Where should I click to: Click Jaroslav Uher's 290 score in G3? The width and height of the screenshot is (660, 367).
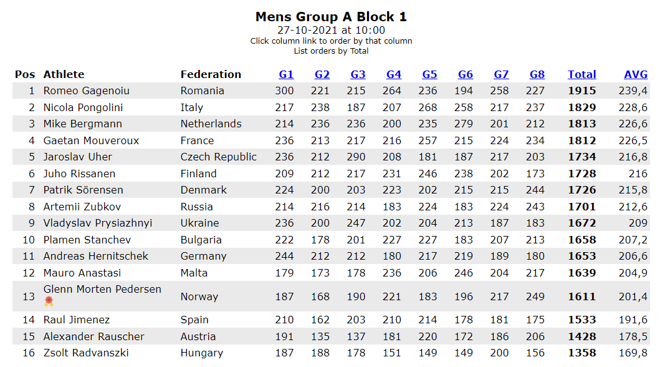tap(358, 157)
